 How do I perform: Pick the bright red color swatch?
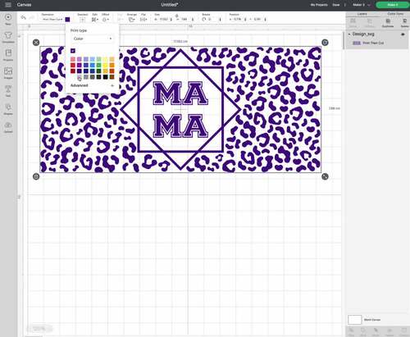pos(73,65)
